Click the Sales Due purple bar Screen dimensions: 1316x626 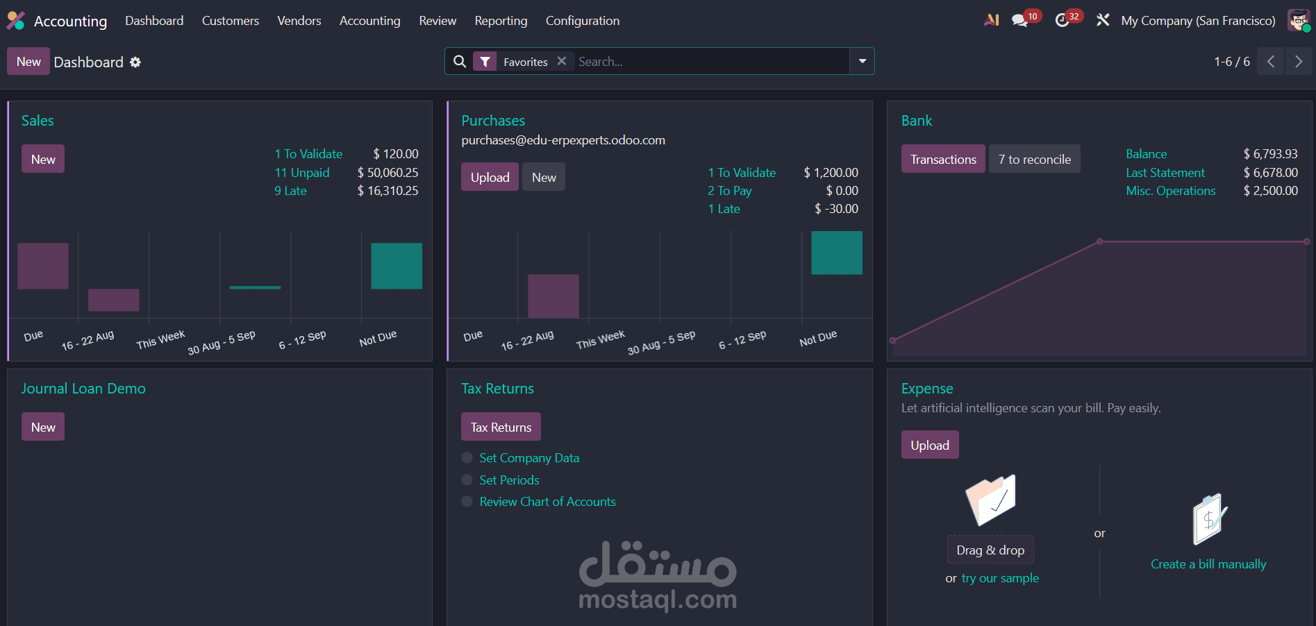(43, 266)
